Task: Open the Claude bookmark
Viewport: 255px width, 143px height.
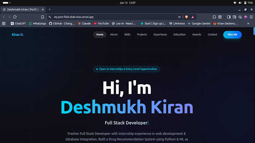Action: [x=84, y=24]
